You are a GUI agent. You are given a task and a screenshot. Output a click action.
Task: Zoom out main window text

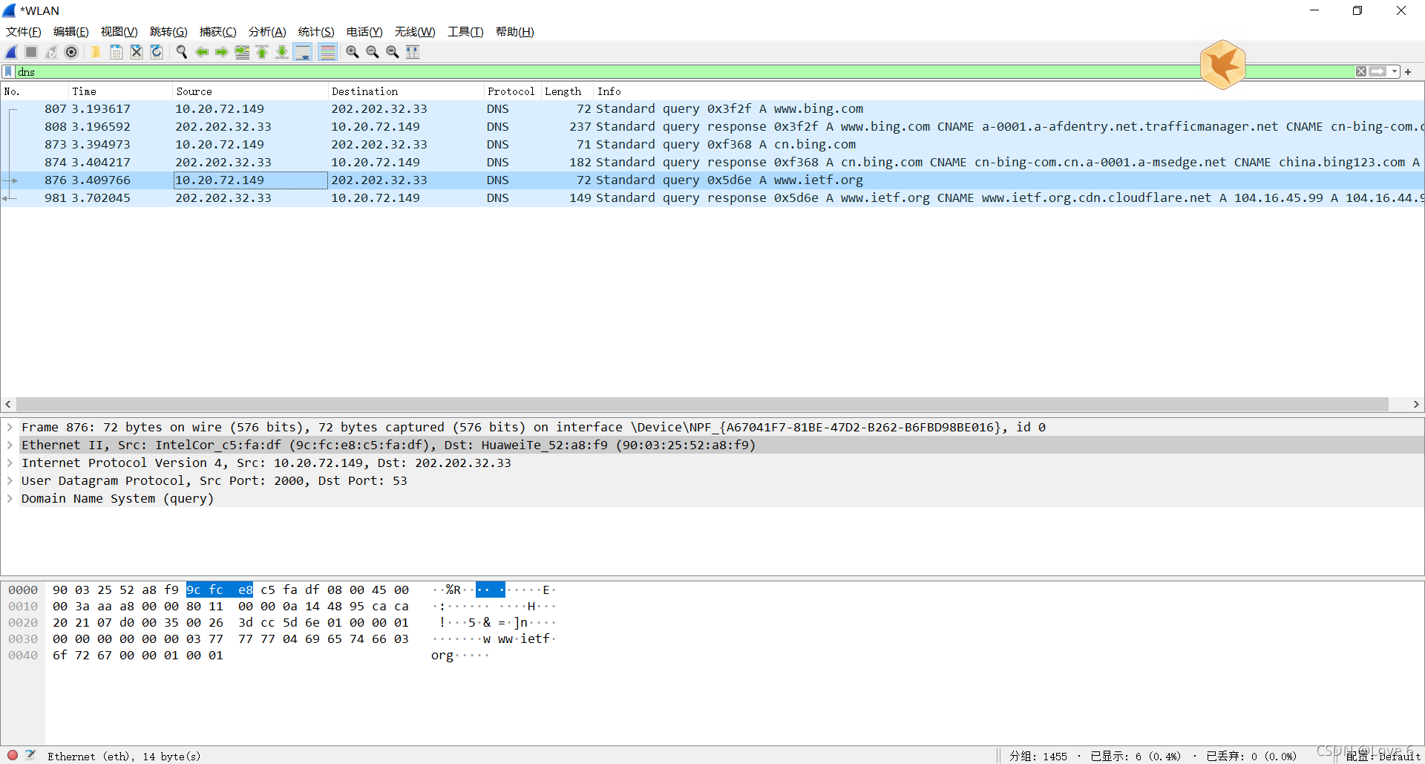click(373, 52)
